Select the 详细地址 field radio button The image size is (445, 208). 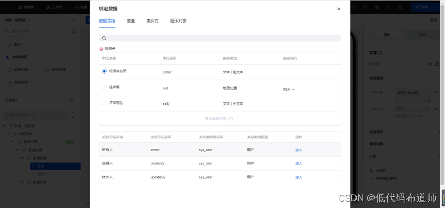click(104, 103)
